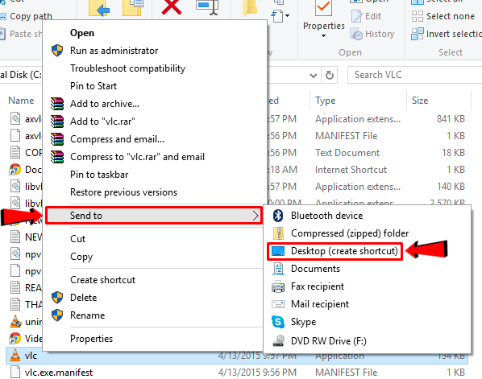This screenshot has width=482, height=379.
Task: Open the Send to submenu
Action: click(x=154, y=216)
